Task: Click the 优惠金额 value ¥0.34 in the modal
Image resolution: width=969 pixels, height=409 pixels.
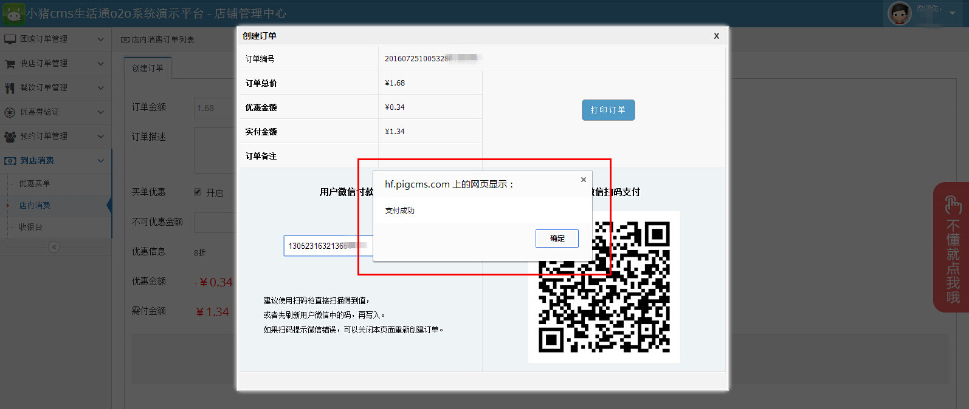Action: click(x=395, y=107)
